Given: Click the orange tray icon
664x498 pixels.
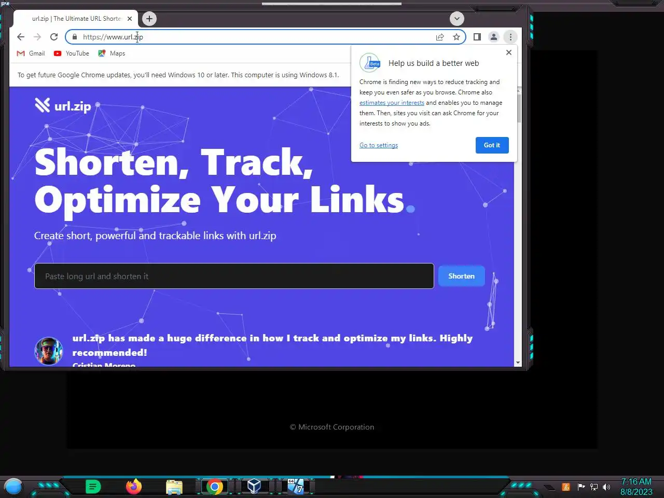Looking at the screenshot, I should pyautogui.click(x=566, y=487).
